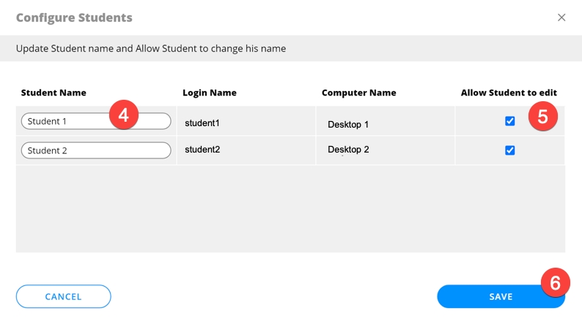Image resolution: width=582 pixels, height=319 pixels.
Task: Select the student1 login name cell
Action: tap(202, 123)
